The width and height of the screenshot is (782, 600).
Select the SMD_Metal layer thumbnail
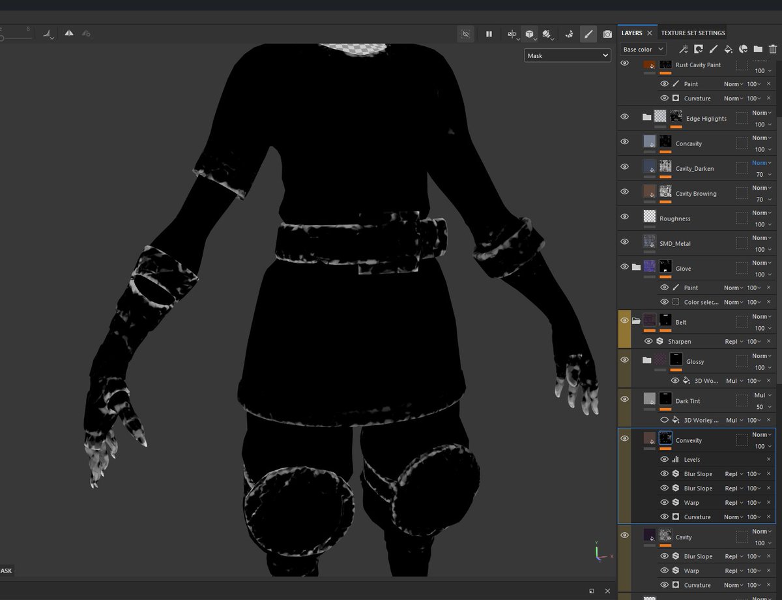coord(649,241)
